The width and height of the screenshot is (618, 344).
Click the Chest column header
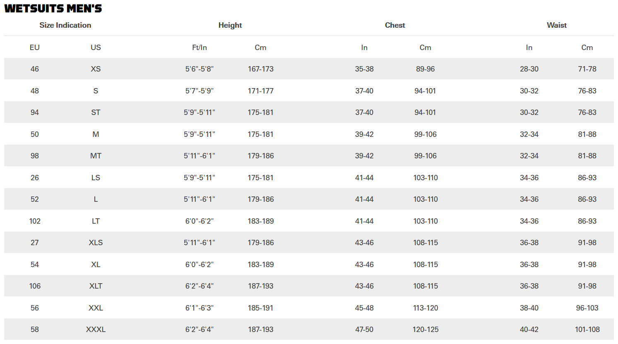(395, 25)
